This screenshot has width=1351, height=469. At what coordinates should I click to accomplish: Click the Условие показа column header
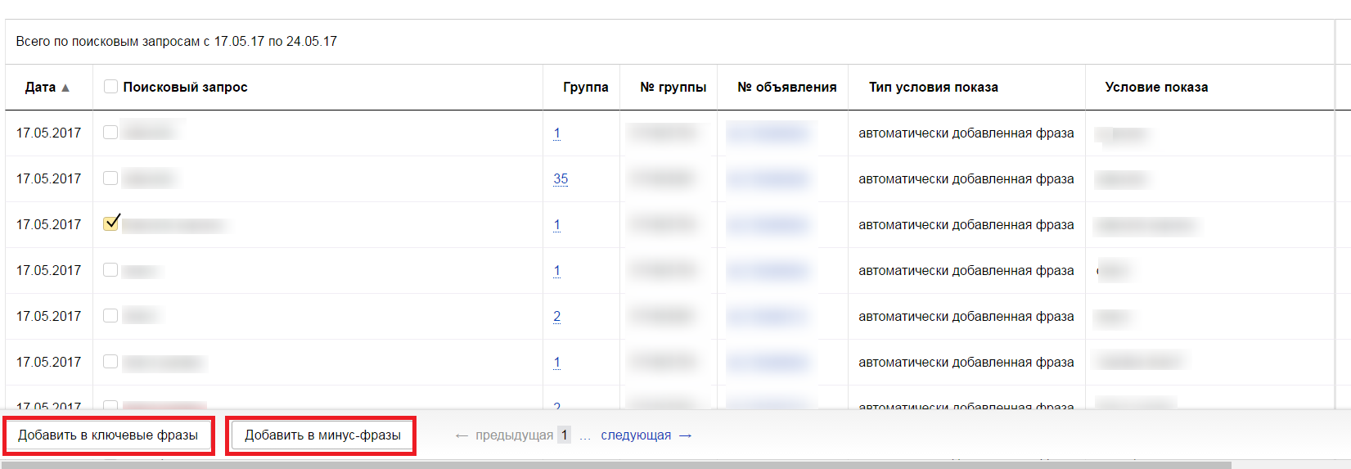pyautogui.click(x=1155, y=88)
